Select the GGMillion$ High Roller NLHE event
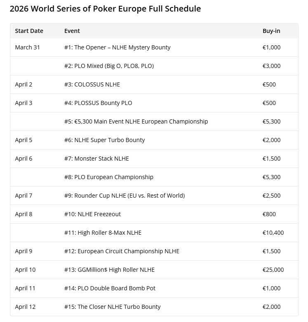Viewport: 308px width, 322px height. click(109, 270)
